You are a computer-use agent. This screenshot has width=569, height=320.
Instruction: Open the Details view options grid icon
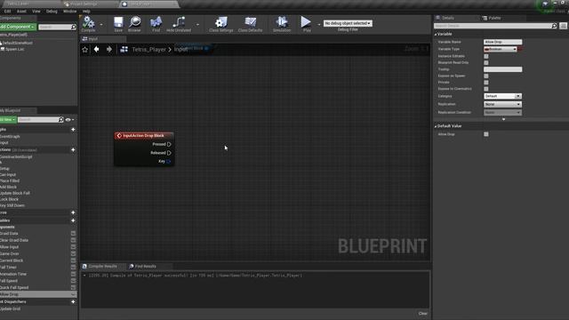coord(563,26)
